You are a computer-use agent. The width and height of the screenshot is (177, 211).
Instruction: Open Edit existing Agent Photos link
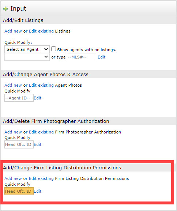[41, 85]
